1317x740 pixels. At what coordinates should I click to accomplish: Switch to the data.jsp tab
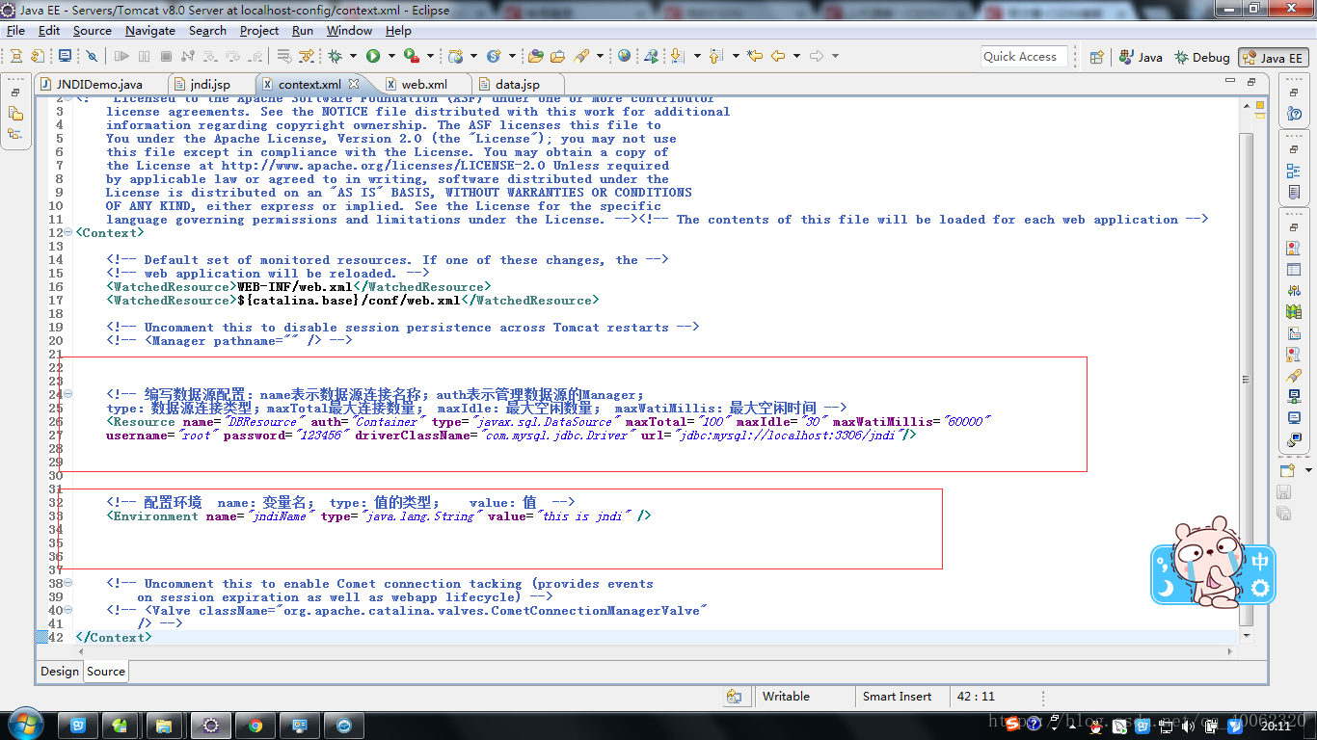pyautogui.click(x=517, y=85)
